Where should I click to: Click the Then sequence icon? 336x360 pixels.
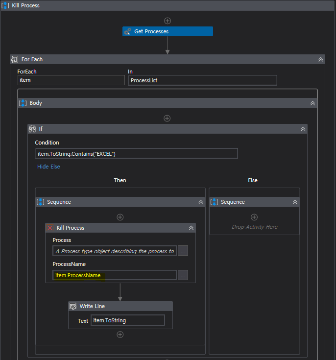(41, 202)
